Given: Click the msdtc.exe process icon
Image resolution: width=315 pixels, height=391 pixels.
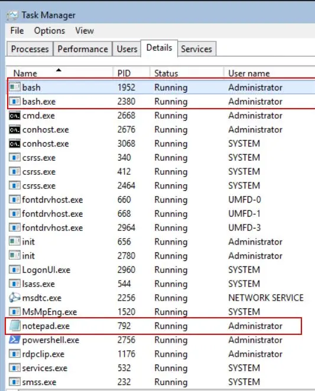Looking at the screenshot, I should [15, 298].
